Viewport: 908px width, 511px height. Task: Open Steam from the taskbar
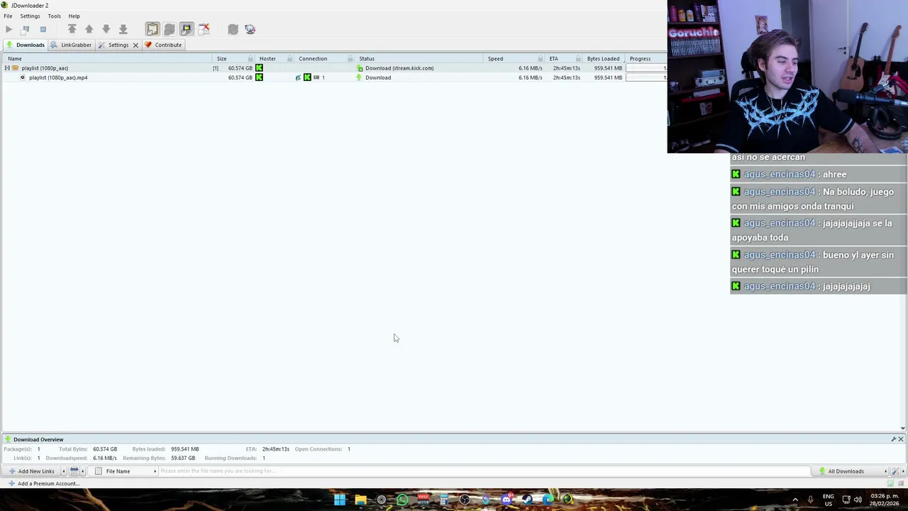tap(527, 500)
